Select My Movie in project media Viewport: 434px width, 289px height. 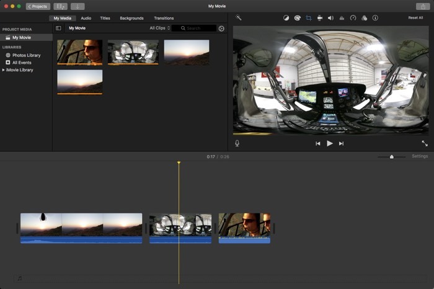26,38
